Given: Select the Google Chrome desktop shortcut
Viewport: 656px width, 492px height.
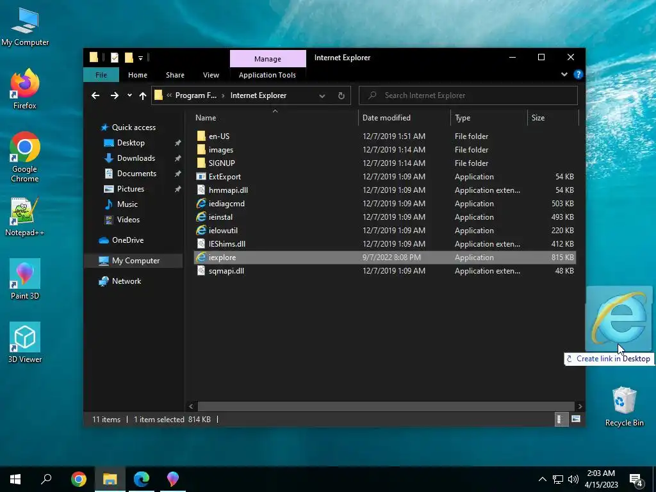Looking at the screenshot, I should pos(25,157).
